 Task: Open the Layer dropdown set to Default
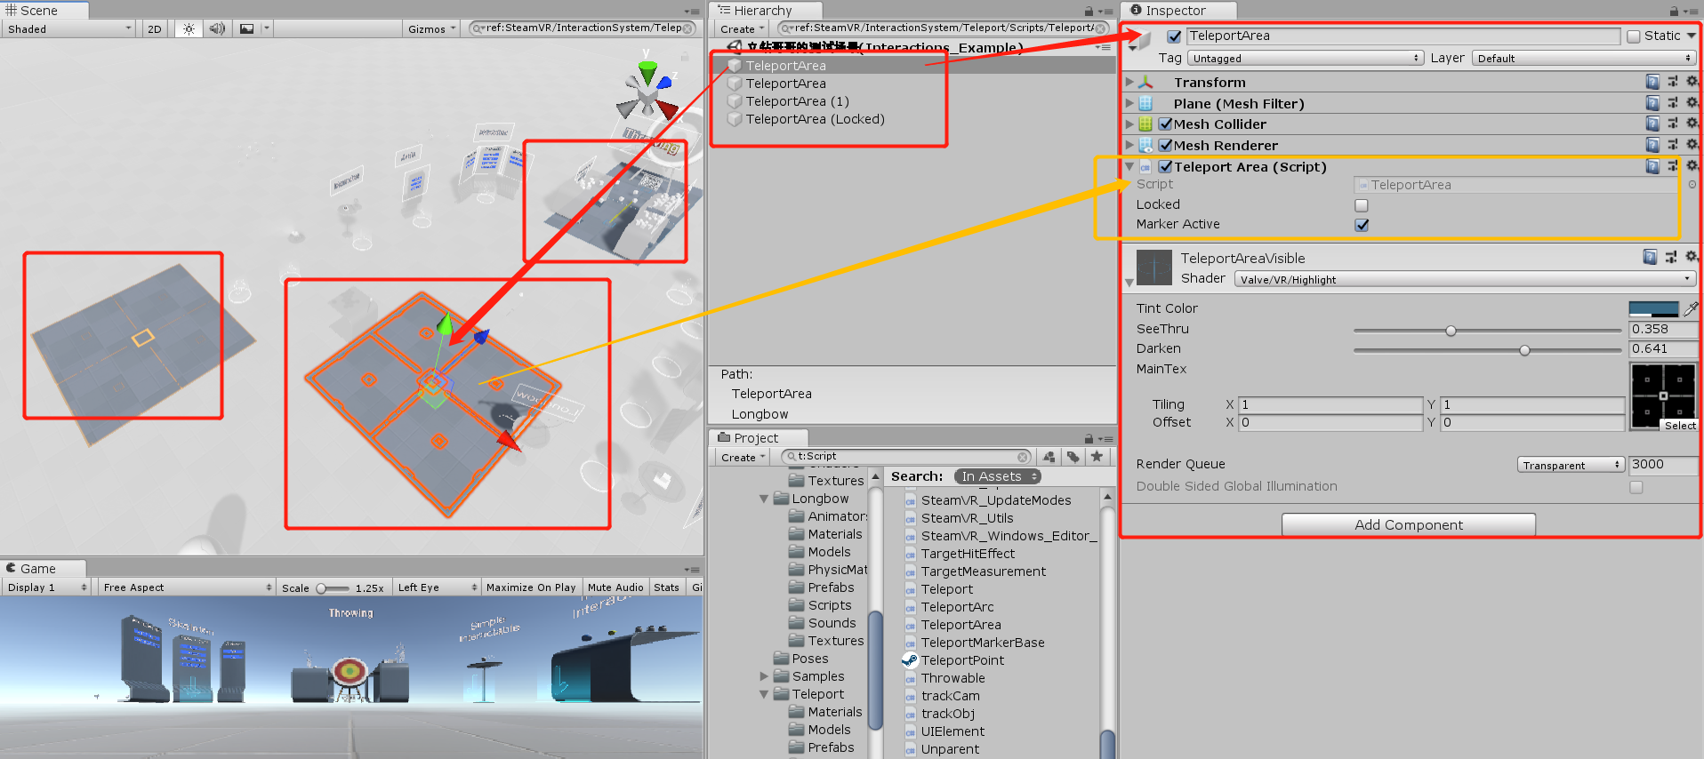tap(1583, 59)
